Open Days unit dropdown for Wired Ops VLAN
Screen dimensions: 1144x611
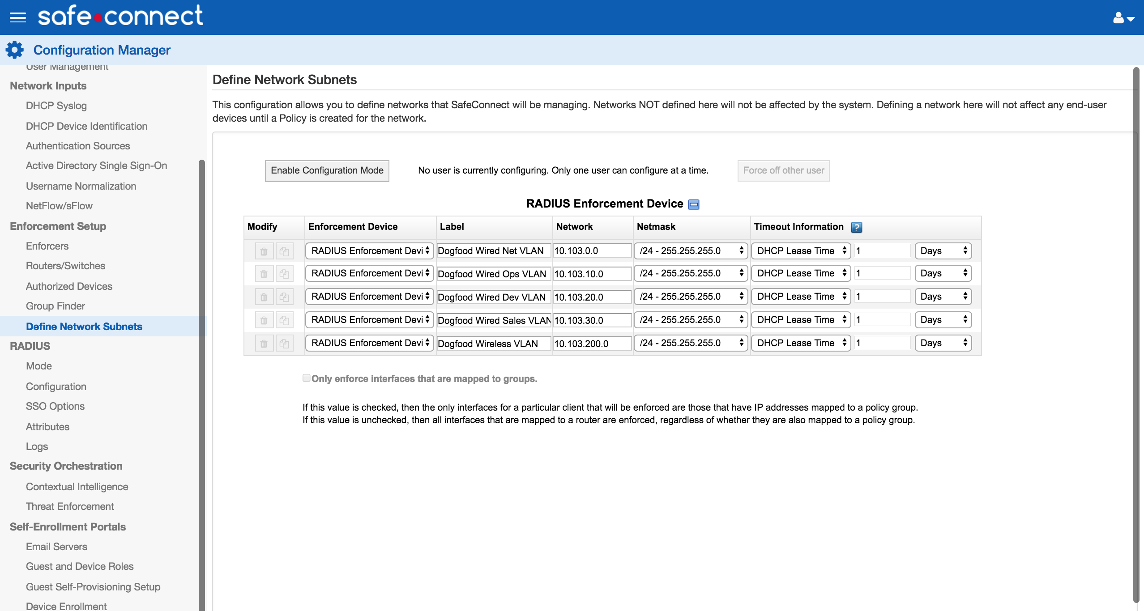(943, 273)
